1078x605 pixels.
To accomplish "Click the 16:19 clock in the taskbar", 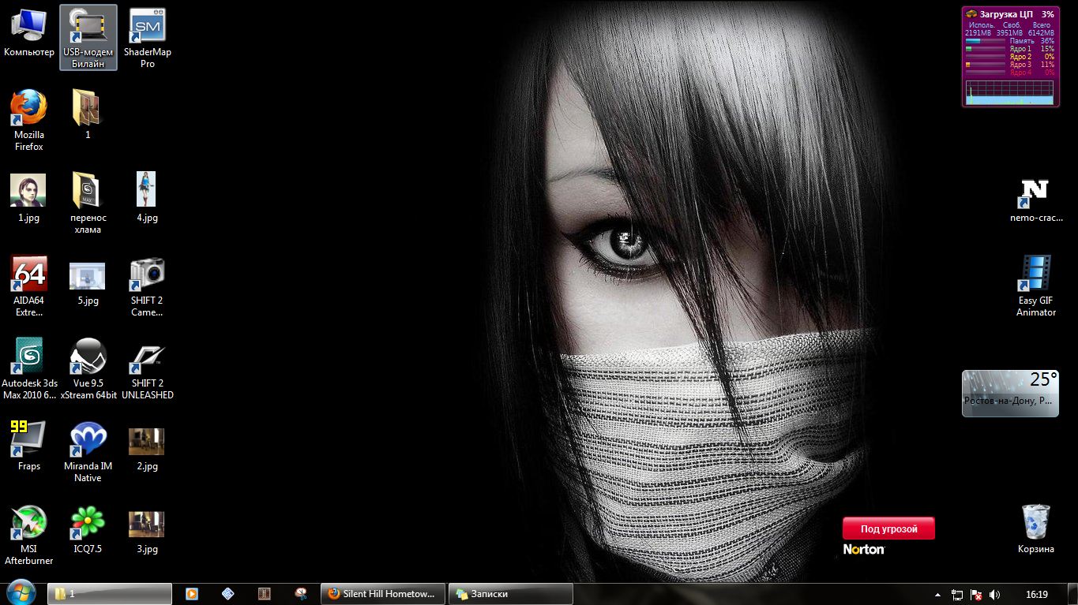I will click(x=1036, y=595).
